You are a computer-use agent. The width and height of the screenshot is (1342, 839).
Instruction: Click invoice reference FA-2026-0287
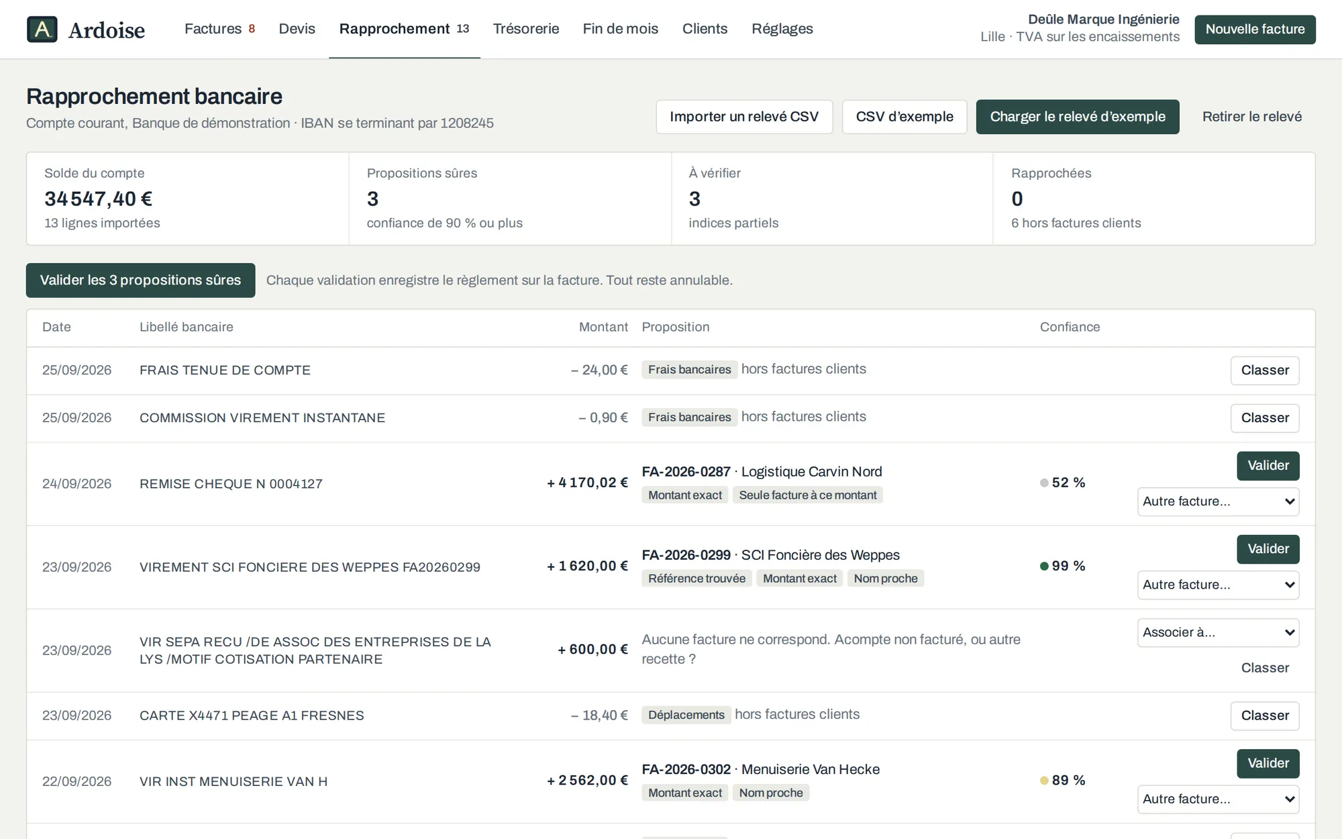pos(686,472)
